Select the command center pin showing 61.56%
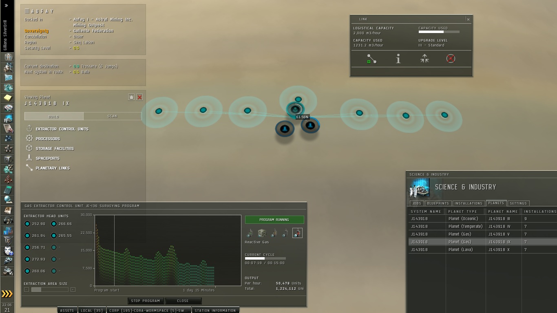The width and height of the screenshot is (557, 313). (295, 109)
